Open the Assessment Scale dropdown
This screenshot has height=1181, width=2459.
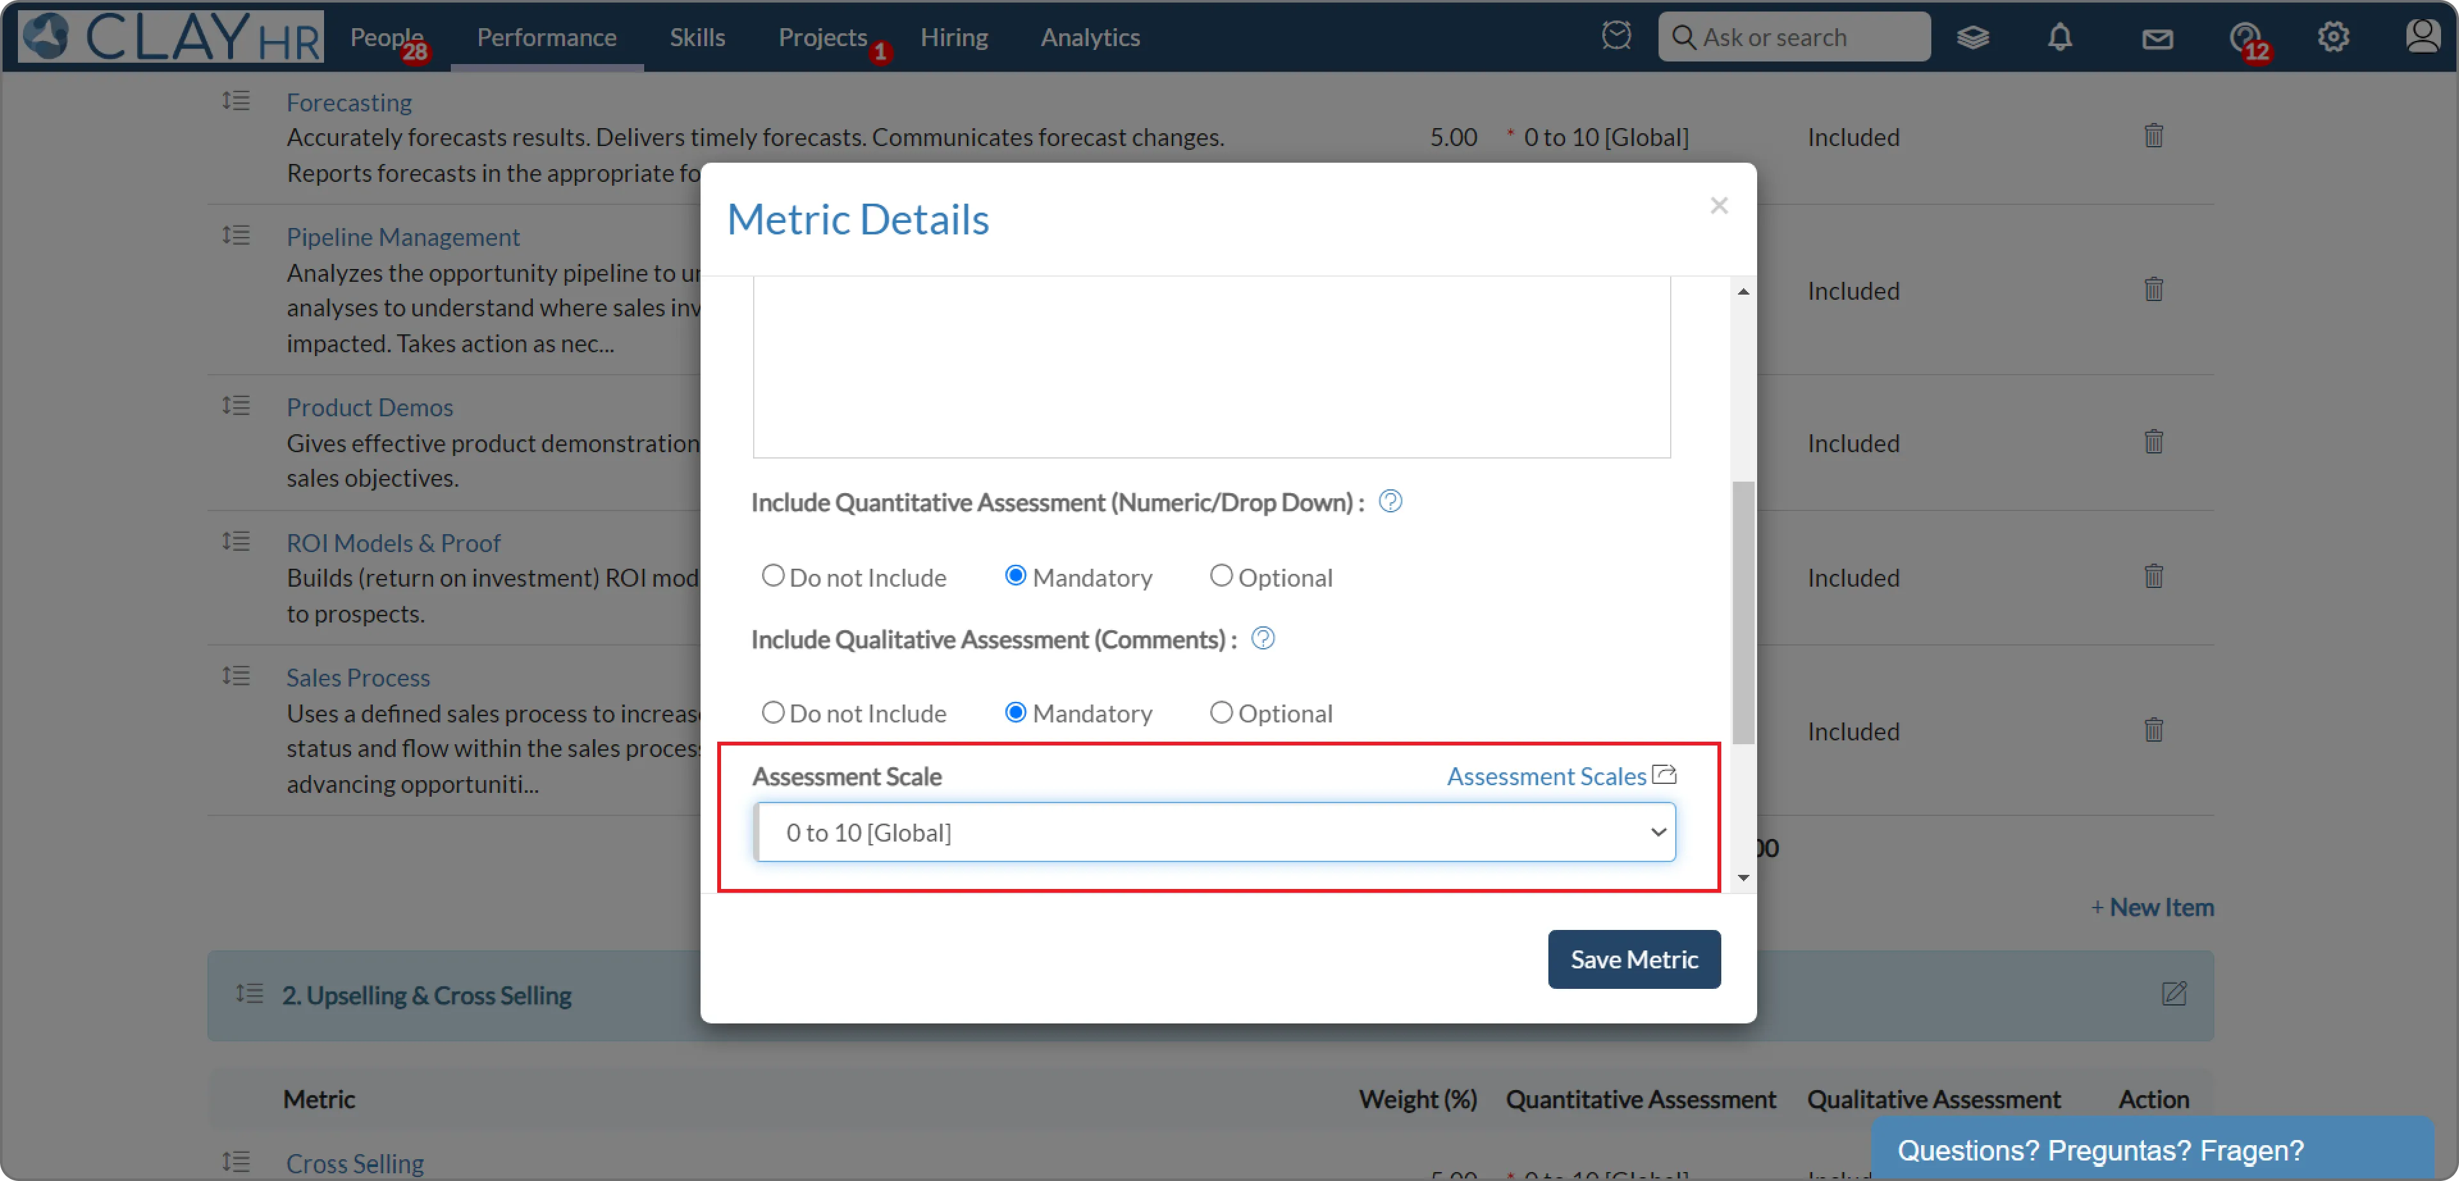[x=1214, y=831]
